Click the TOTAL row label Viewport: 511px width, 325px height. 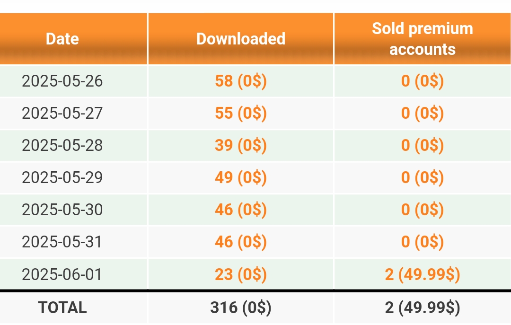tap(62, 307)
